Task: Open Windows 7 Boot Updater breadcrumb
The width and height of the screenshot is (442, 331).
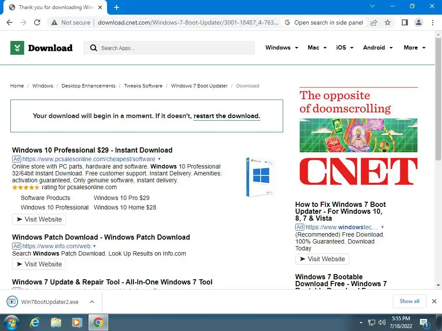Action: 199,86
